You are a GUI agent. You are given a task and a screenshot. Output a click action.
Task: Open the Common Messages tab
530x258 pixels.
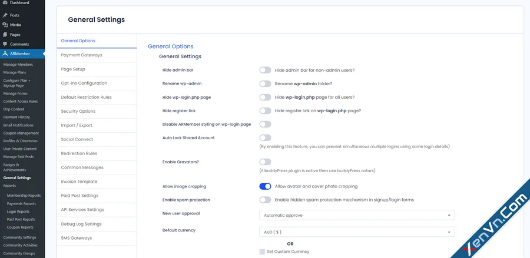[97, 167]
